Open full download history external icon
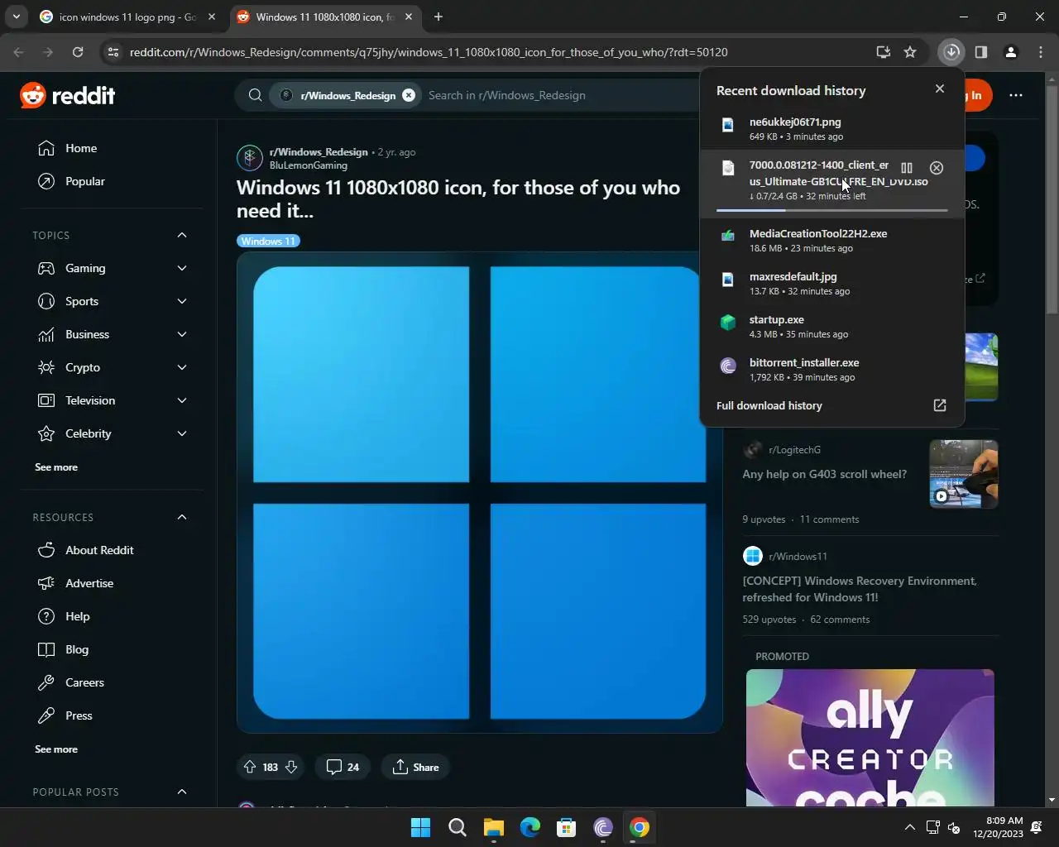Image resolution: width=1059 pixels, height=847 pixels. (x=940, y=405)
